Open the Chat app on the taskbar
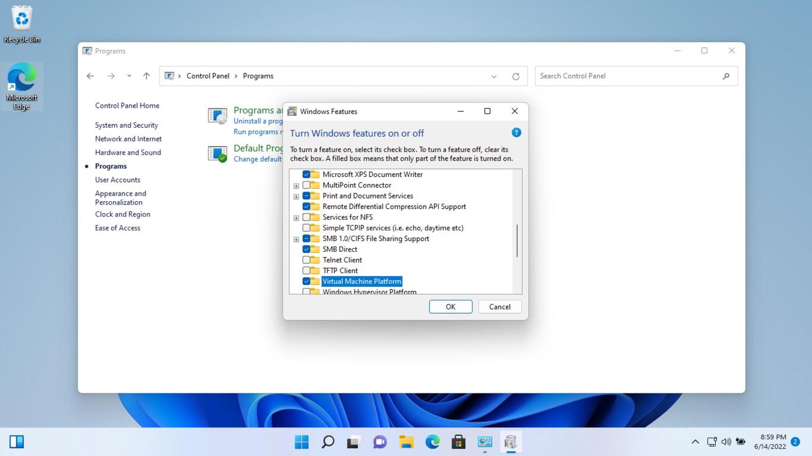Image resolution: width=812 pixels, height=456 pixels. click(380, 442)
